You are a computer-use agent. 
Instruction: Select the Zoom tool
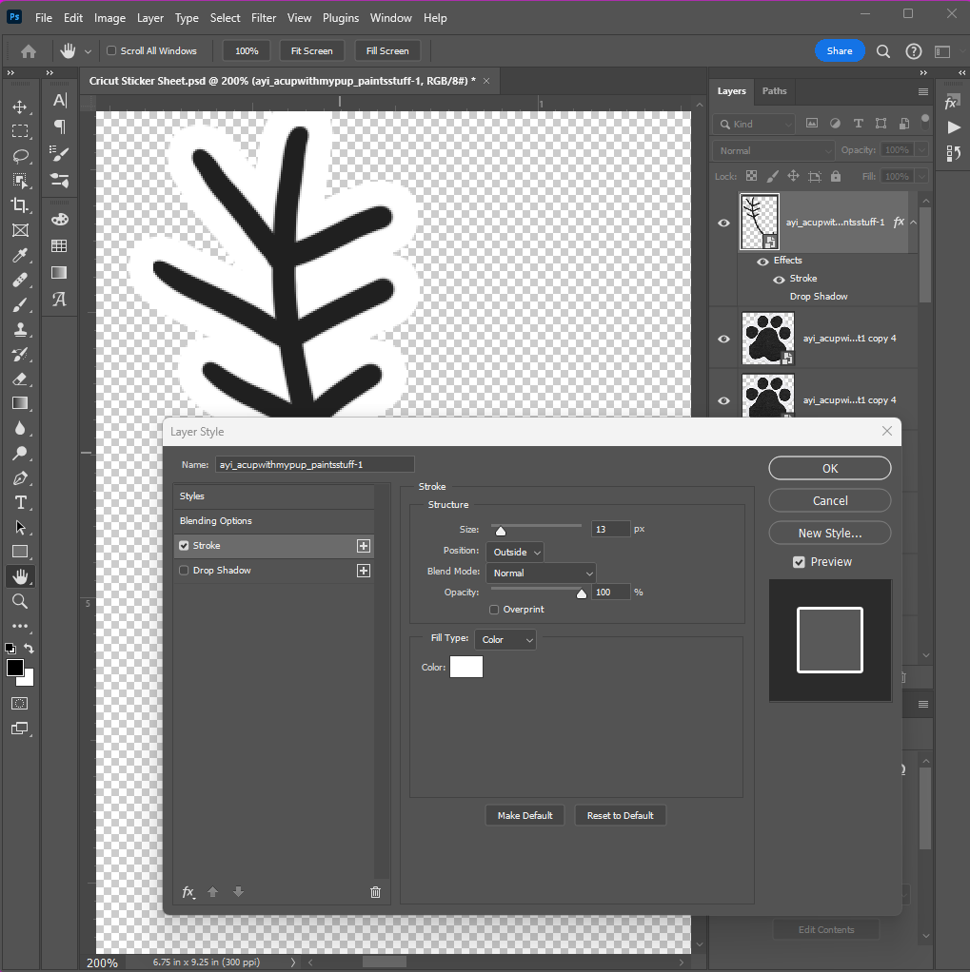click(20, 601)
